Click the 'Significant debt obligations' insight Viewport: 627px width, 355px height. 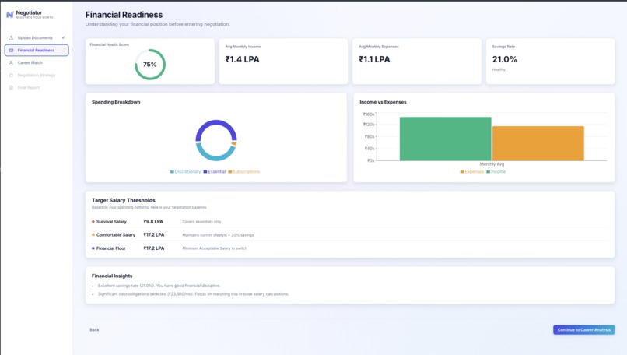pos(193,293)
